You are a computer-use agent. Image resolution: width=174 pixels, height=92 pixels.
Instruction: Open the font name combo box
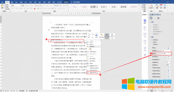coord(16,6)
